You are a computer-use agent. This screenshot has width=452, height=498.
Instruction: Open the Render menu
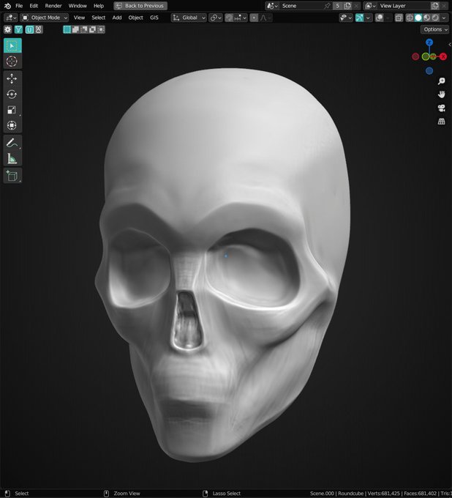tap(53, 6)
